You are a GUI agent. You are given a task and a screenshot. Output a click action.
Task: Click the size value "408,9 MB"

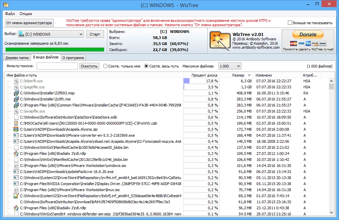pyautogui.click(x=244, y=93)
